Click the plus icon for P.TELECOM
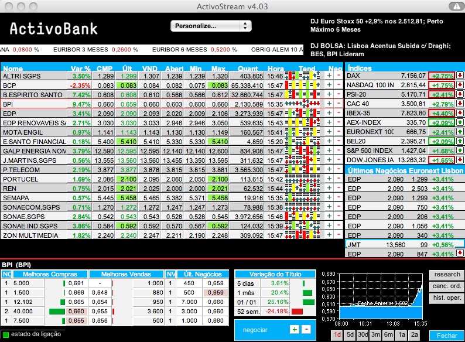The width and height of the screenshot is (465, 342). [329, 169]
